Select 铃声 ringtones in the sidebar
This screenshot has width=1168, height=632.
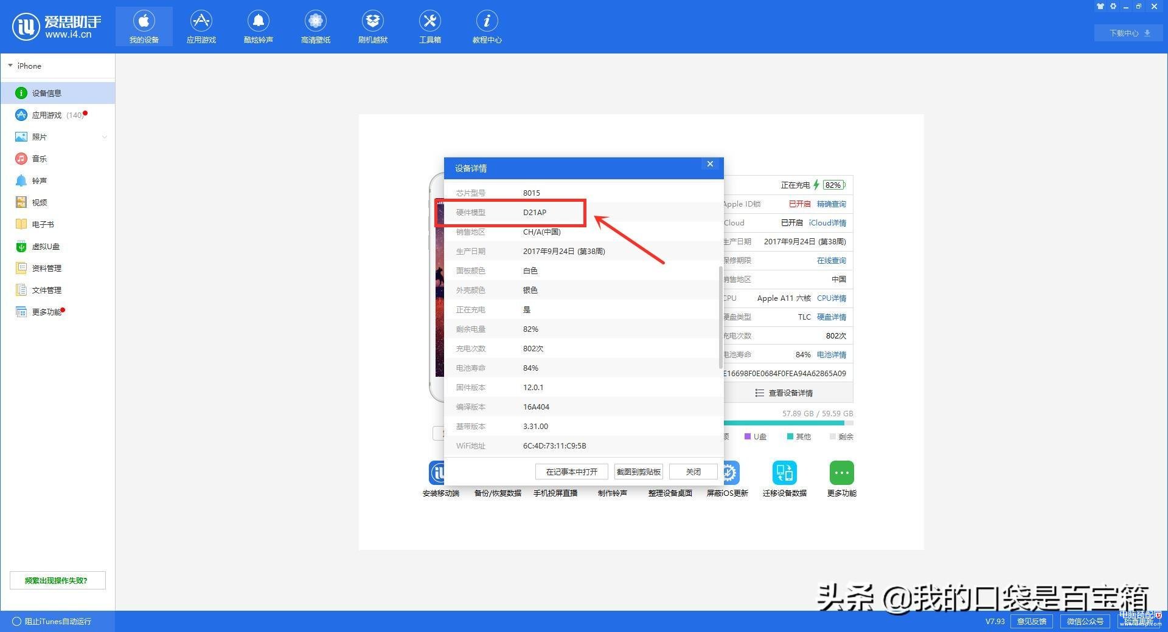click(x=58, y=180)
